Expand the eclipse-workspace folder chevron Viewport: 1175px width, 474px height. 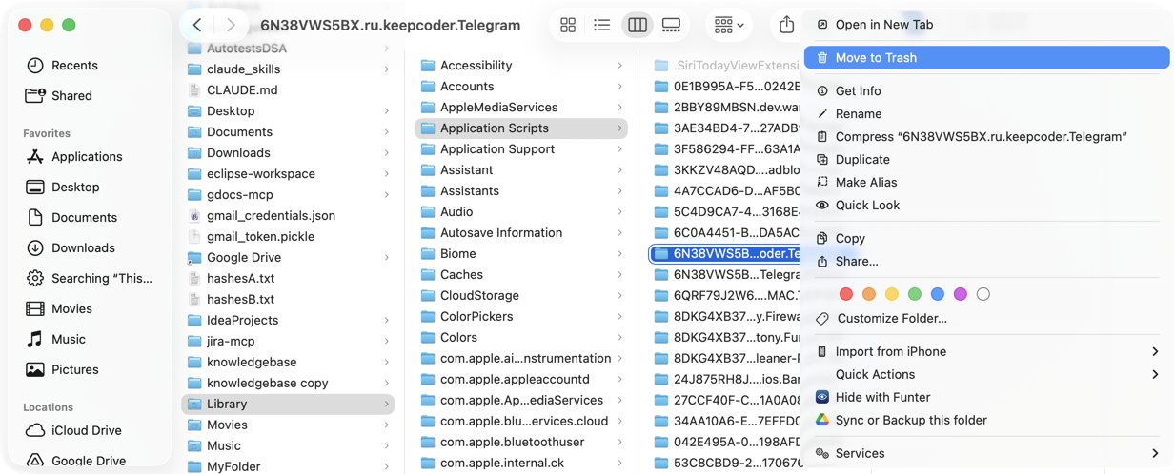(387, 174)
